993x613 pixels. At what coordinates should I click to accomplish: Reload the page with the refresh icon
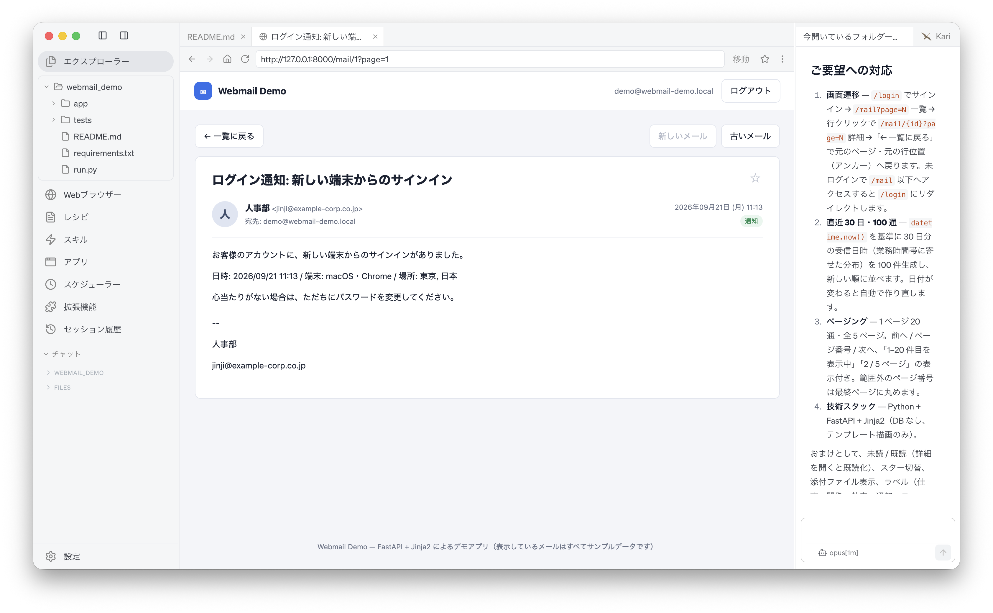pyautogui.click(x=245, y=59)
